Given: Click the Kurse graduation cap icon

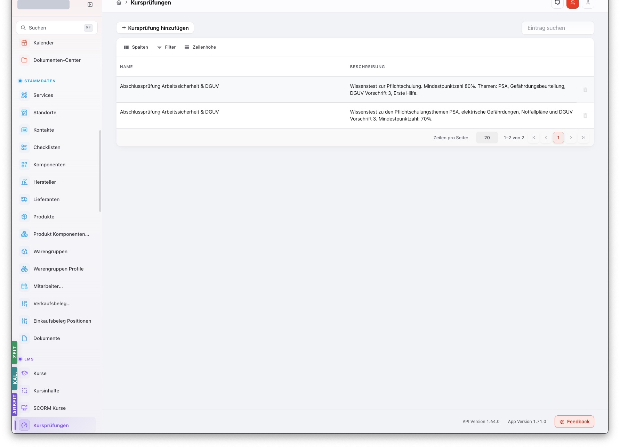Looking at the screenshot, I should [x=24, y=373].
